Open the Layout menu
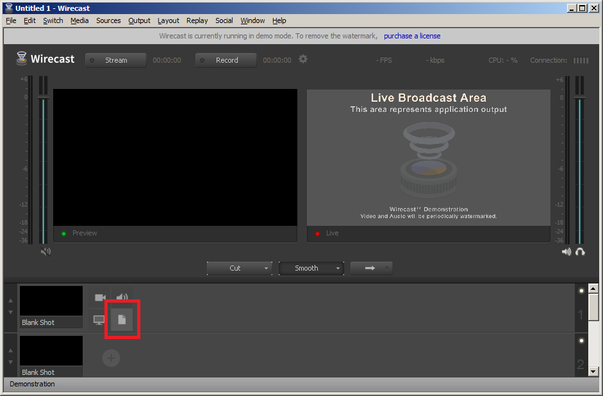 coord(169,20)
